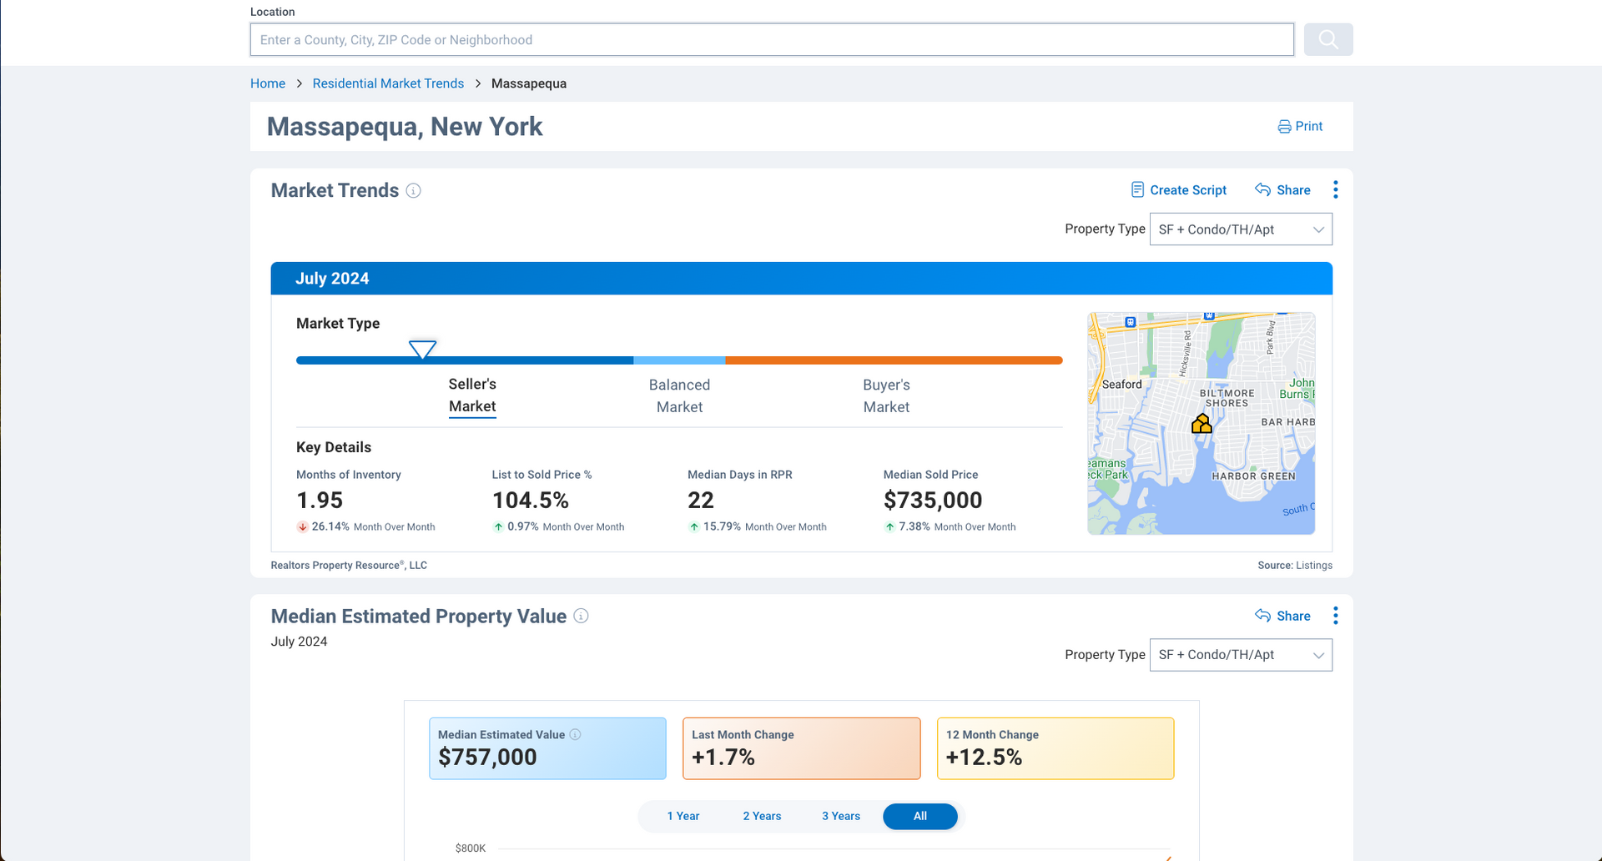Screen dimensions: 1602x861
Task: Open the Residential Market Trends link
Action: coord(388,83)
